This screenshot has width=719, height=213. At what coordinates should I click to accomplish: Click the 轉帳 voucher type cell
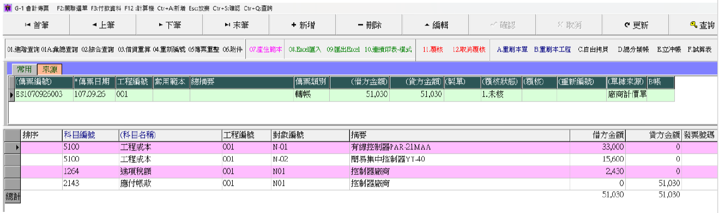tap(311, 94)
